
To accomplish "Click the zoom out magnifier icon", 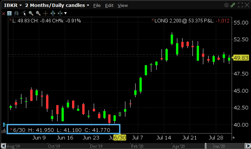I will [38, 13].
